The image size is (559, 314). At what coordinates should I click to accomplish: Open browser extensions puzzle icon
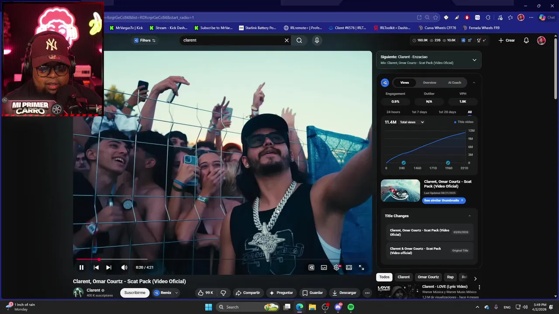tap(488, 17)
